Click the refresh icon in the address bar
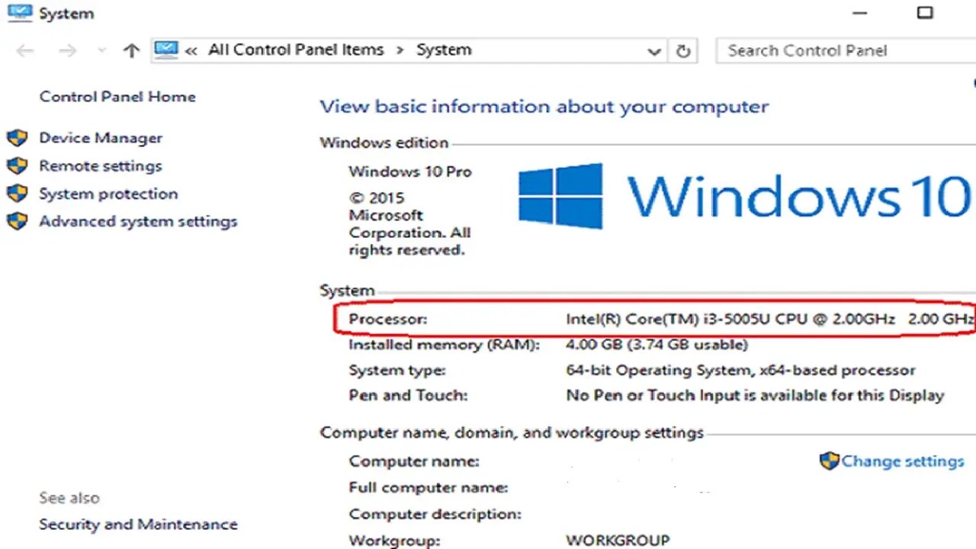 click(x=684, y=50)
